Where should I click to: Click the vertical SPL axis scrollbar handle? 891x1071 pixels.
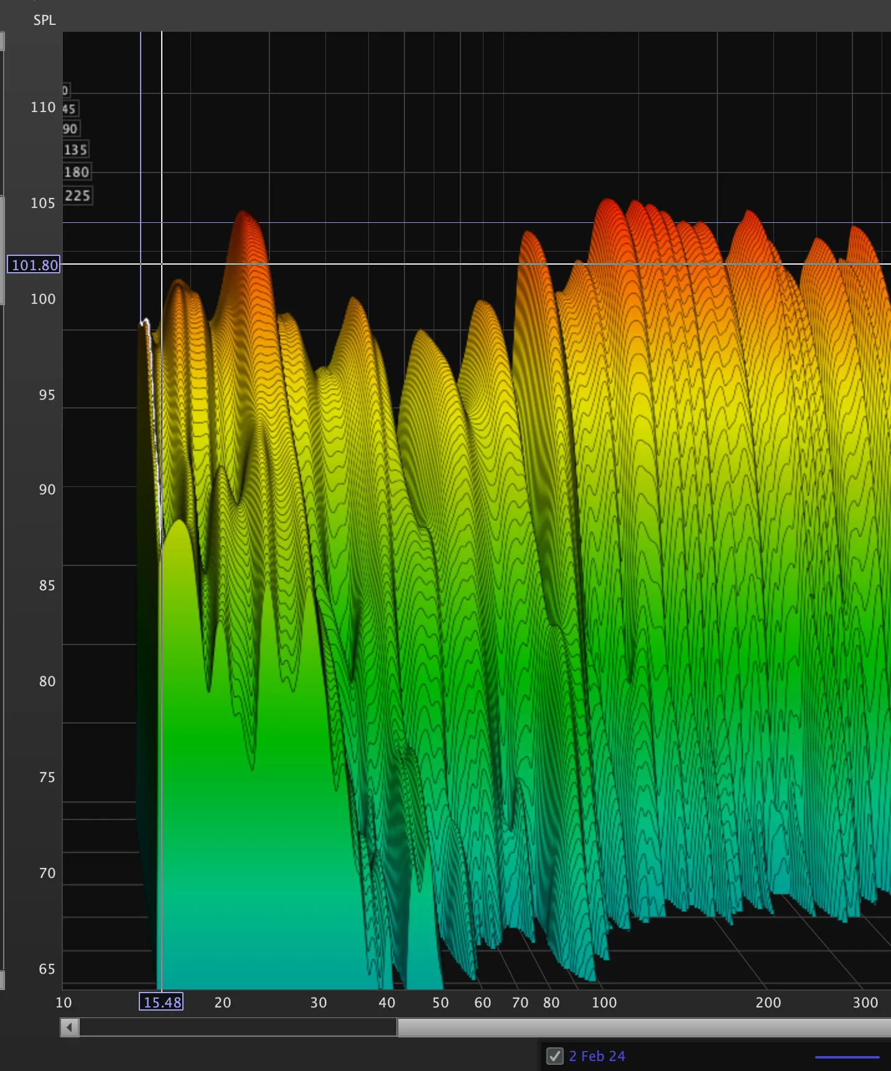[x=2, y=249]
